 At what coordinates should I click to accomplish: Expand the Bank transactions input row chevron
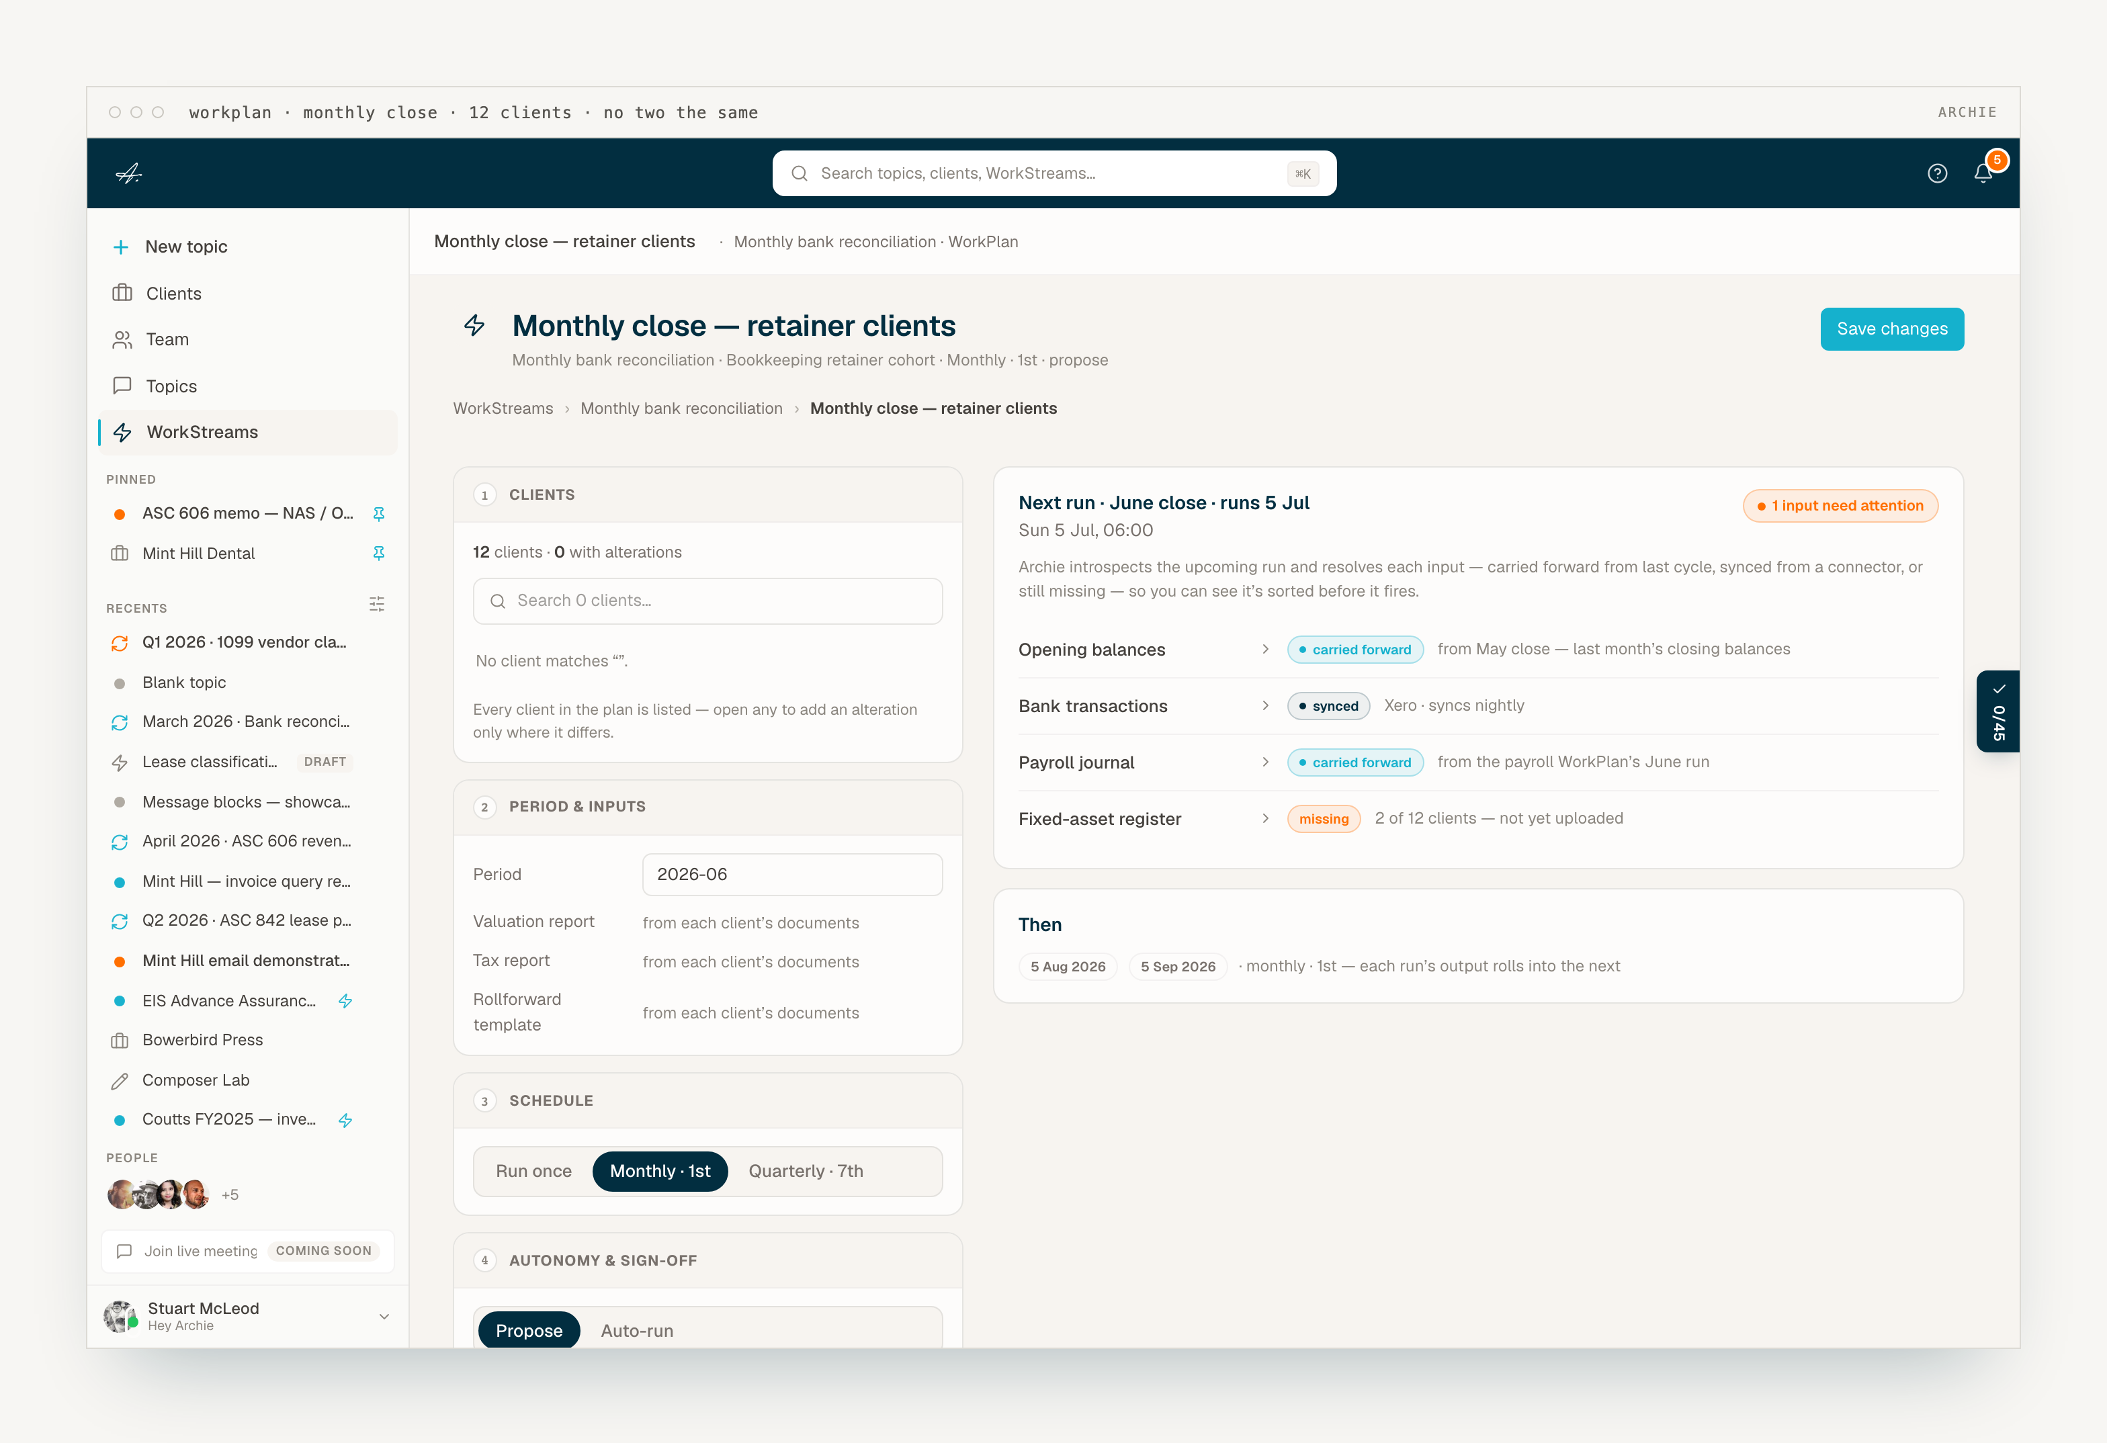point(1264,706)
